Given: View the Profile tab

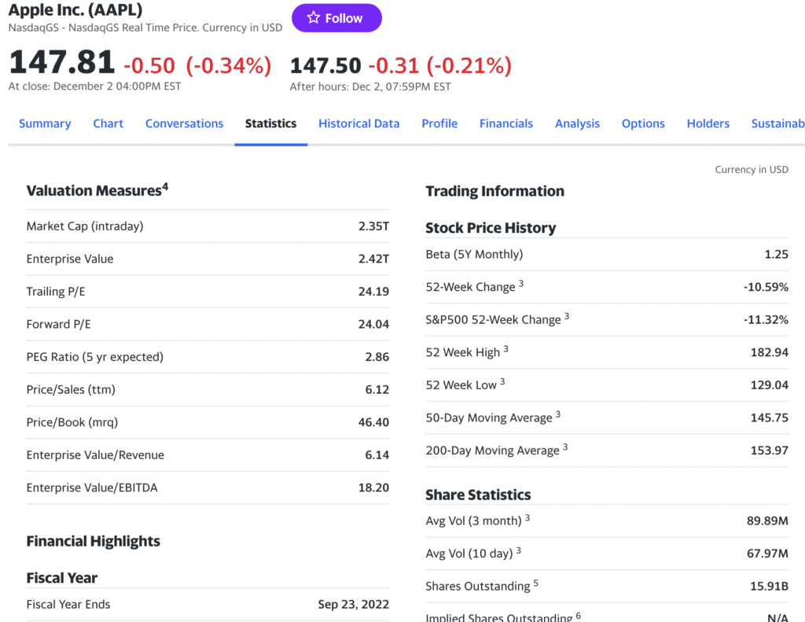Looking at the screenshot, I should pyautogui.click(x=439, y=123).
